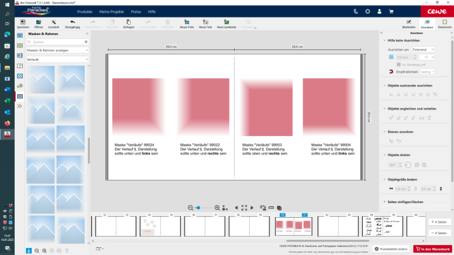454x255 pixels.
Task: Click the Suchen search field
Action: point(56,42)
